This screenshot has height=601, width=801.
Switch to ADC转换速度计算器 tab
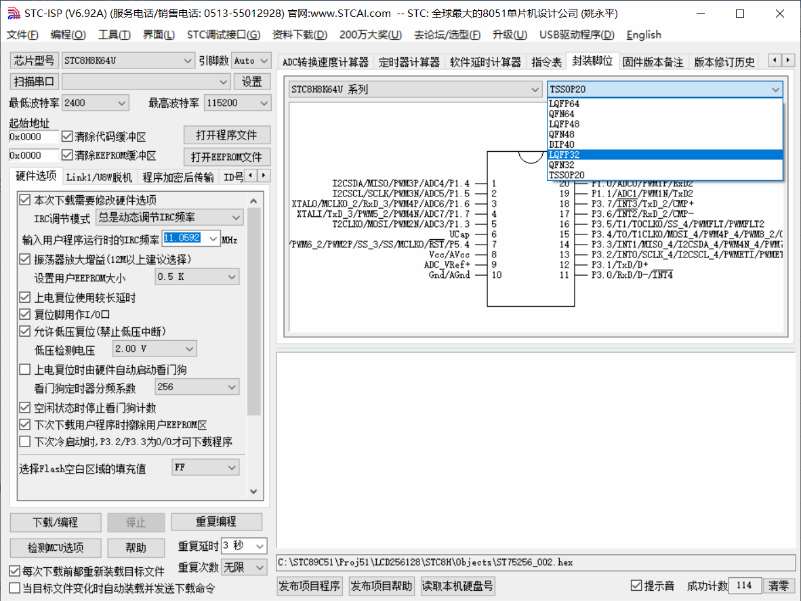click(x=325, y=62)
